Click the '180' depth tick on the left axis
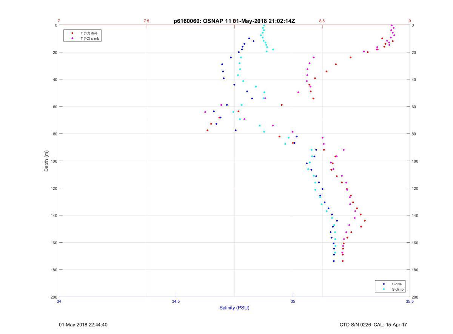The height and width of the screenshot is (334, 453). (54, 270)
